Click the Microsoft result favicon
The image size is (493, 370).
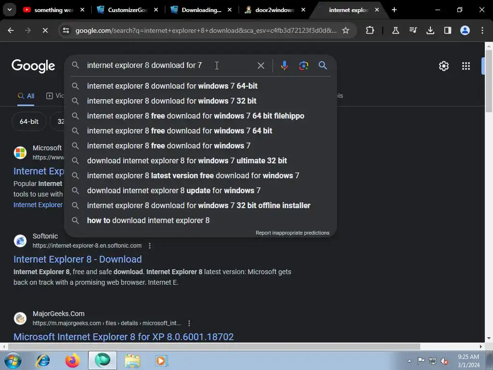[20, 153]
